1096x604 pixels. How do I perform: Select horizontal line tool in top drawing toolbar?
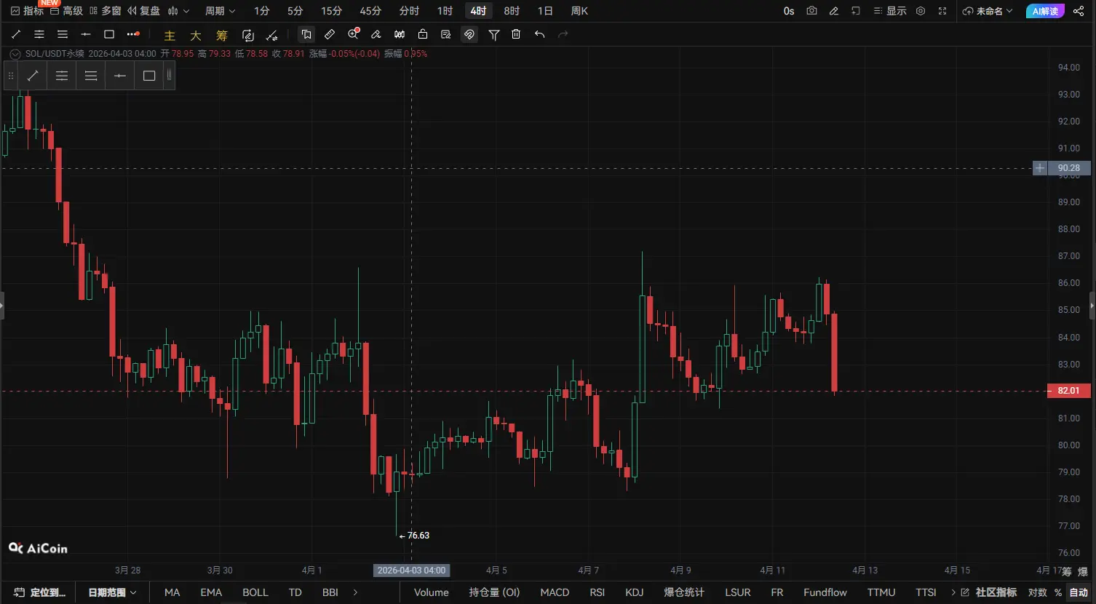coord(86,34)
